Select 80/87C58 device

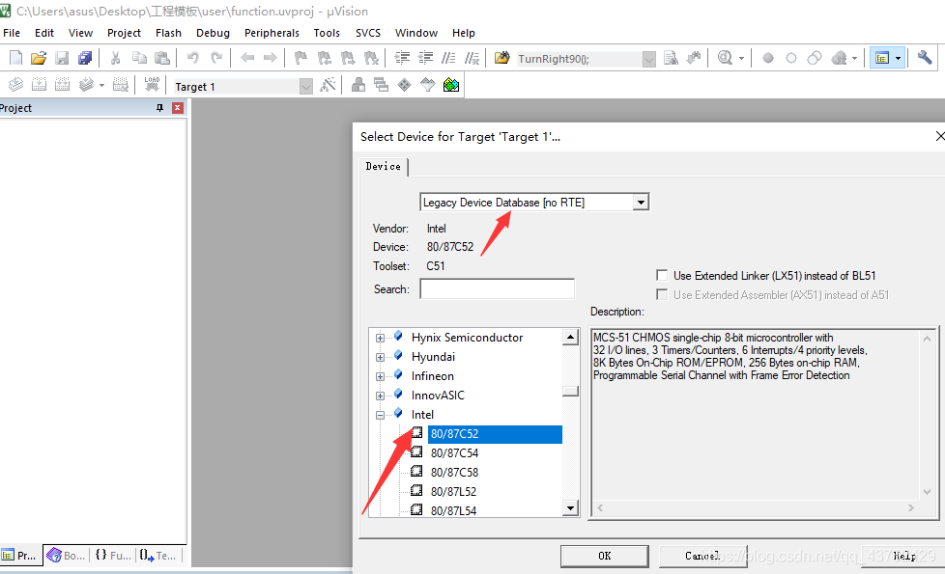tap(454, 473)
